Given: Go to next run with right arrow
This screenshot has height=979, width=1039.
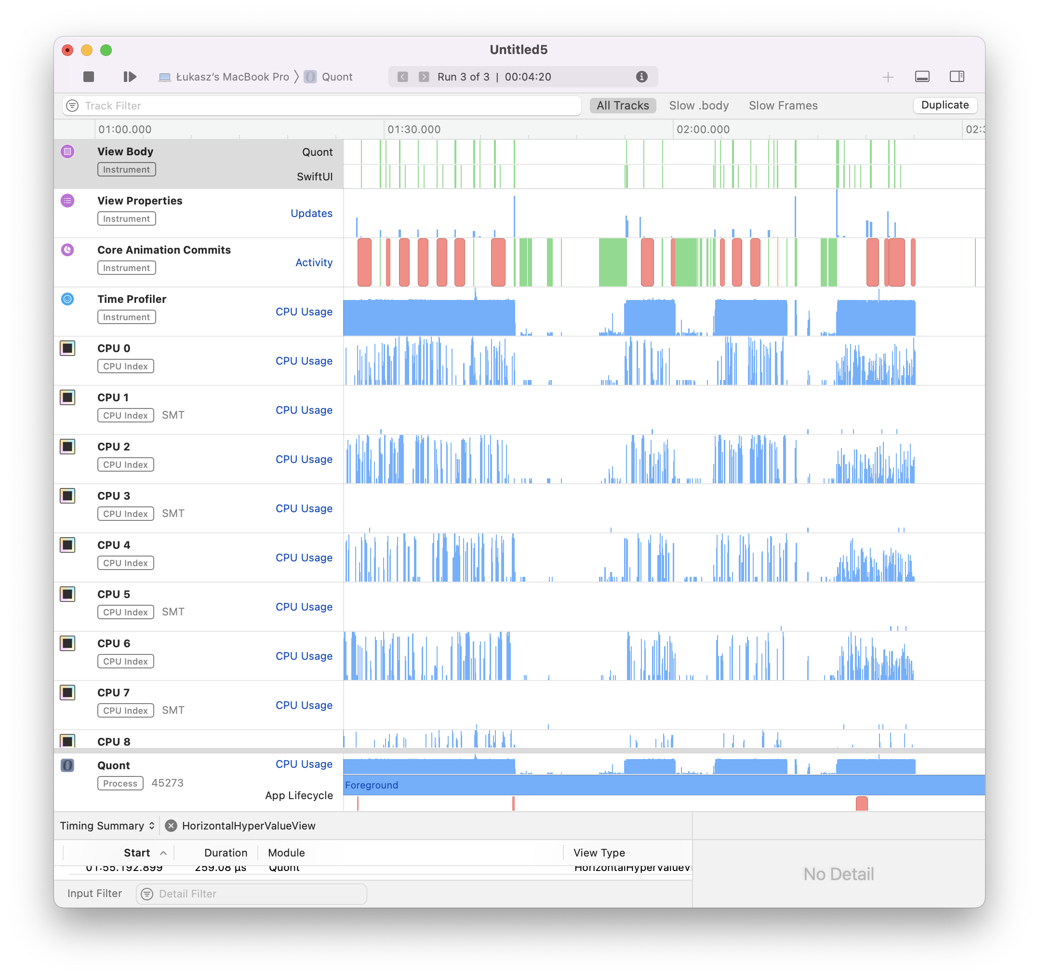Looking at the screenshot, I should click(x=424, y=77).
